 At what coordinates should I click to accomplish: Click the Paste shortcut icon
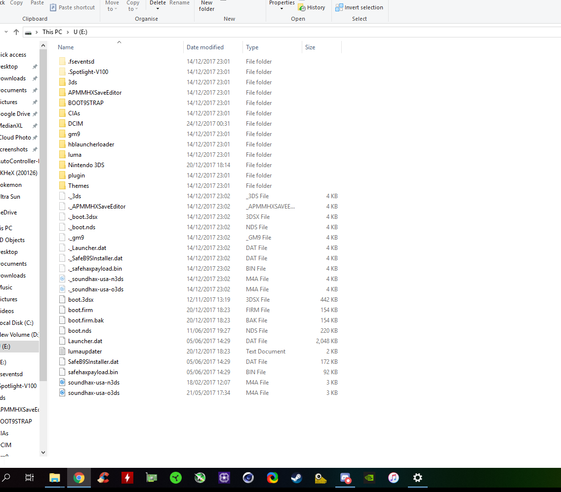[x=53, y=7]
